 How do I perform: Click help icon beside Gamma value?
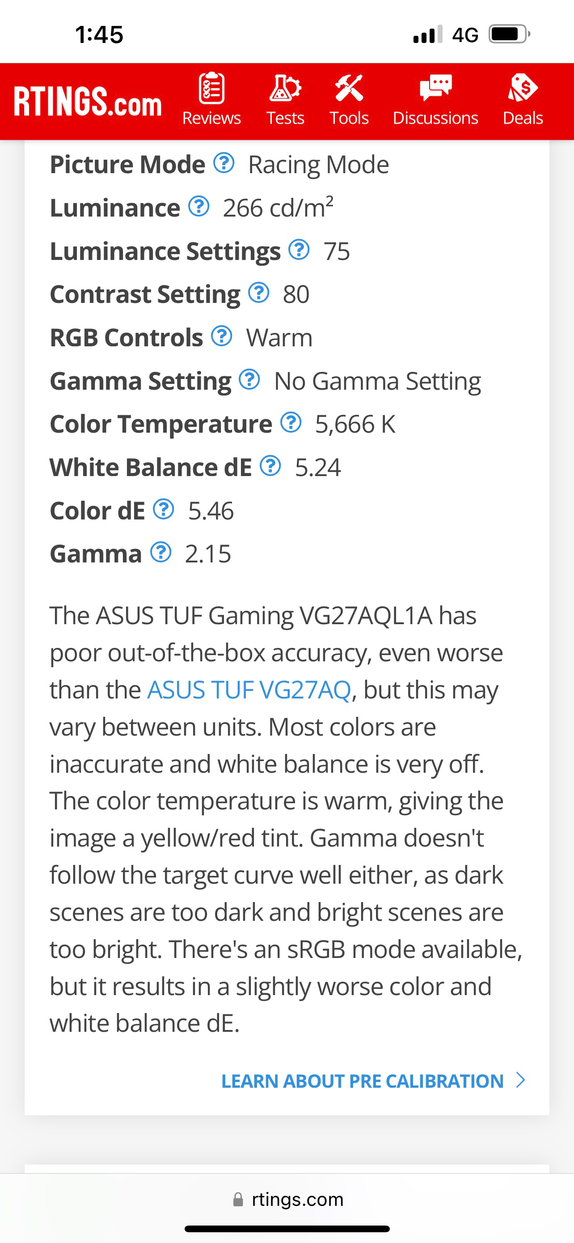click(160, 552)
